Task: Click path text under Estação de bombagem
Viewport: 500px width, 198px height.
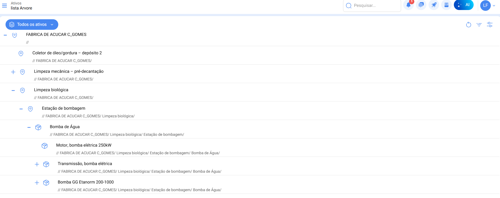Action: [88, 116]
